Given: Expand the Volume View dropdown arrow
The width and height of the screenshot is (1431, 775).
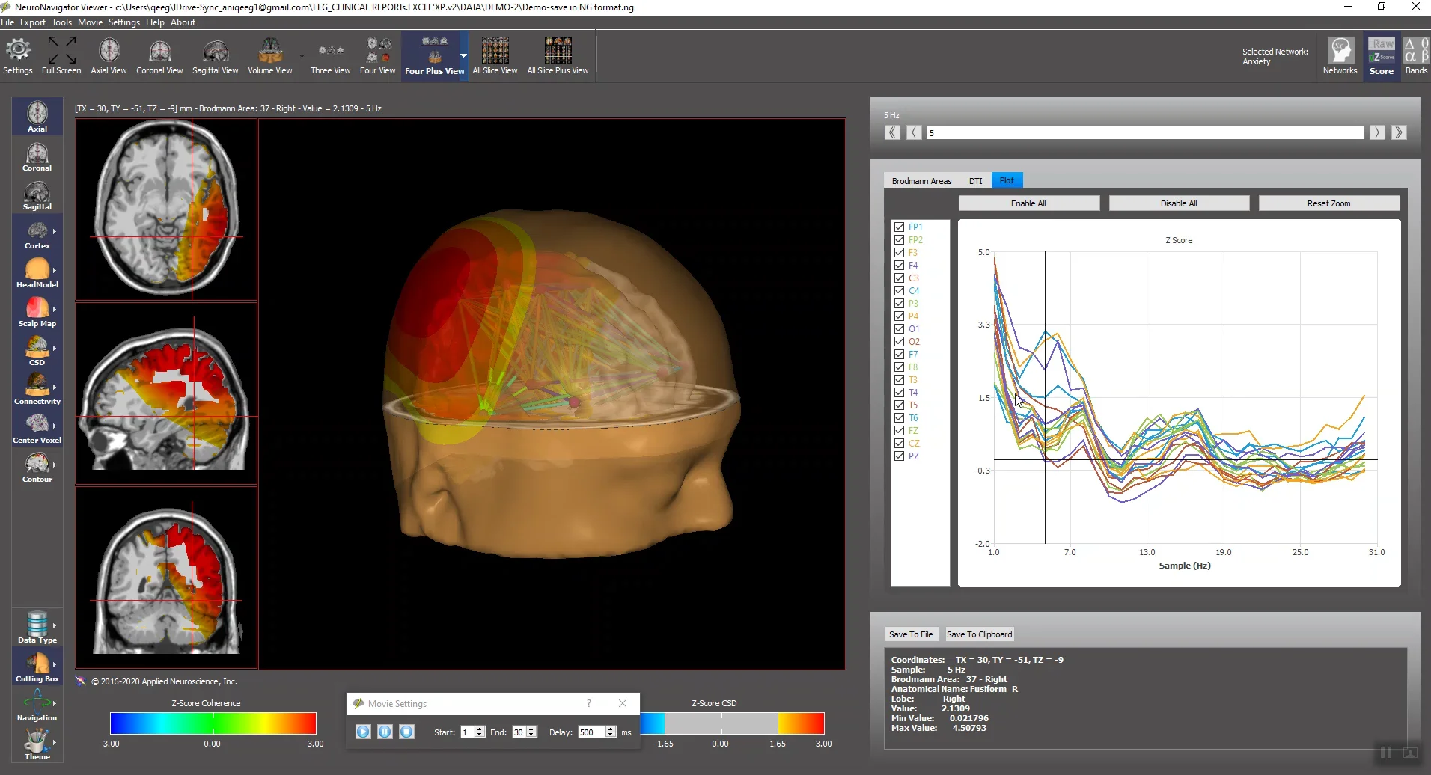Looking at the screenshot, I should coord(302,56).
